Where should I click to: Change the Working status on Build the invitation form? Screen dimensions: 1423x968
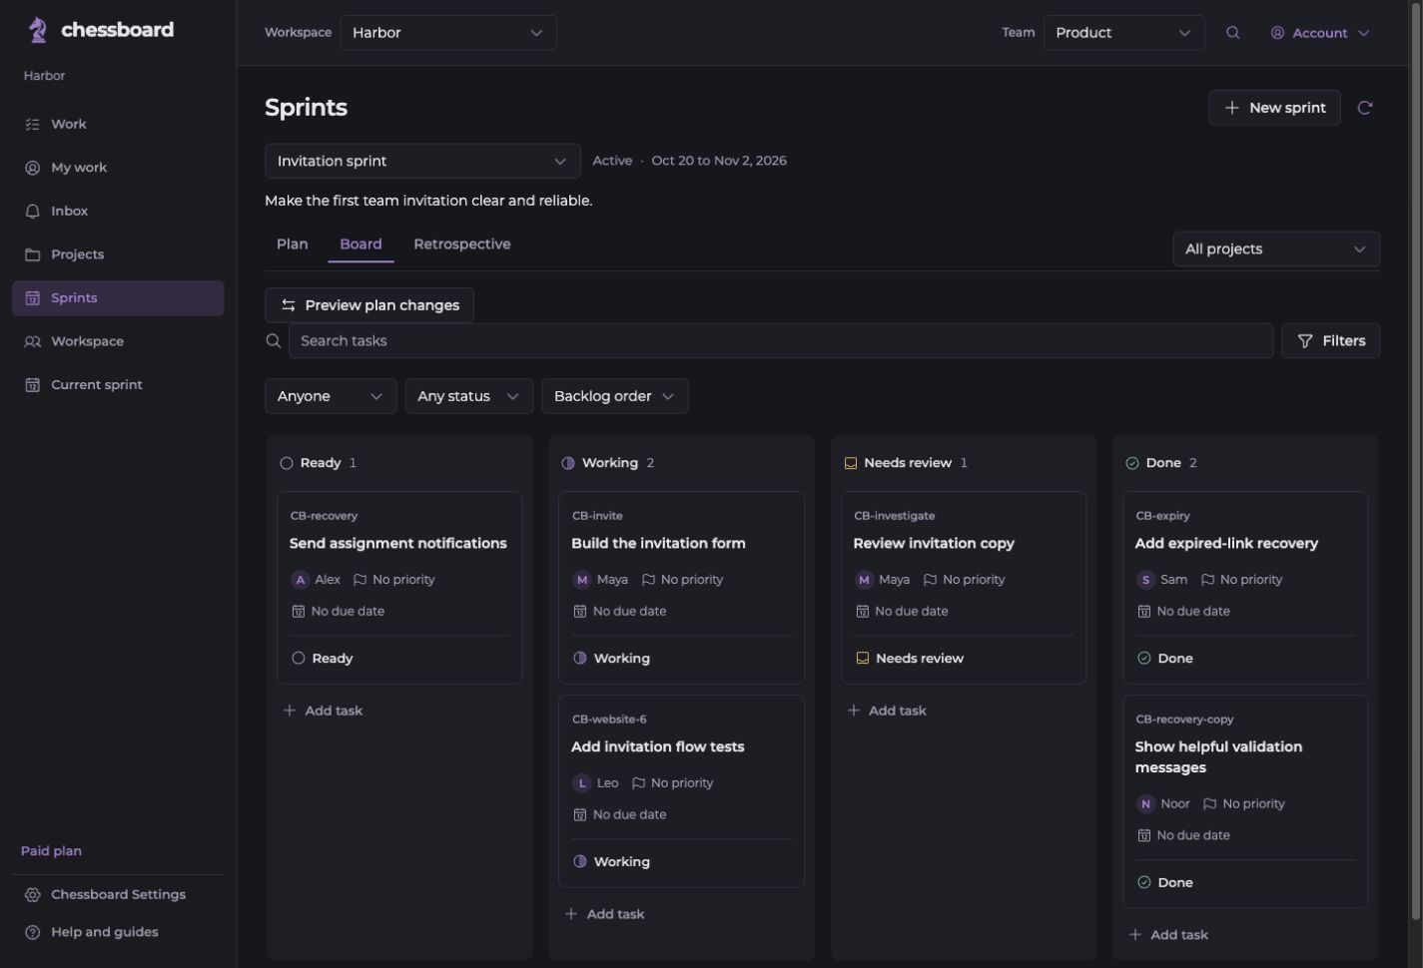611,659
